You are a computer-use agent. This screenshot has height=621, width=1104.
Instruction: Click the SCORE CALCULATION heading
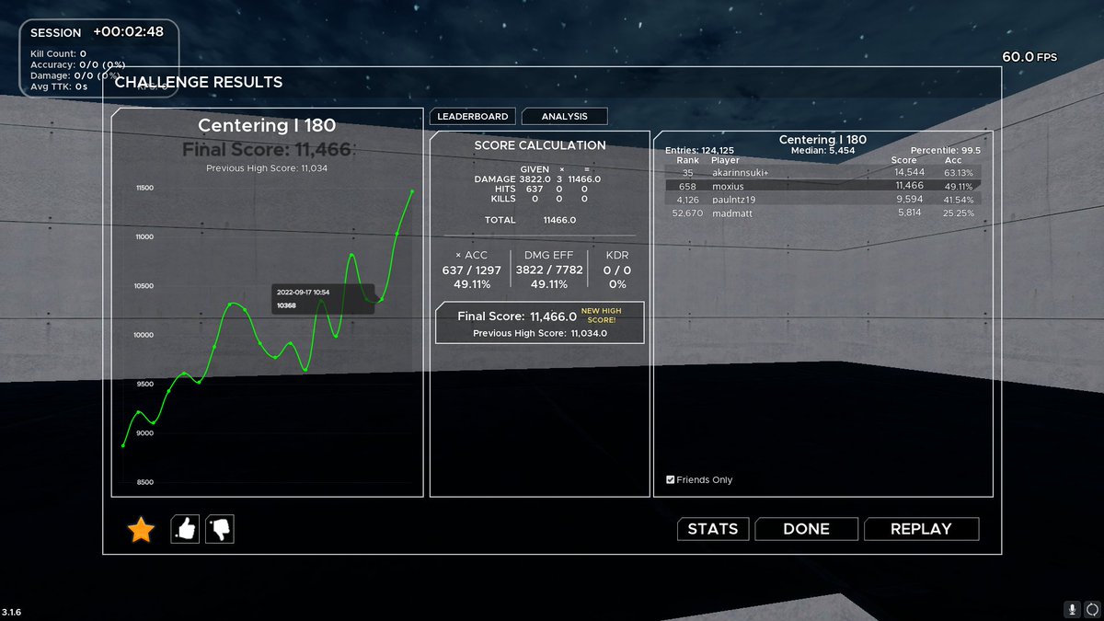(540, 145)
